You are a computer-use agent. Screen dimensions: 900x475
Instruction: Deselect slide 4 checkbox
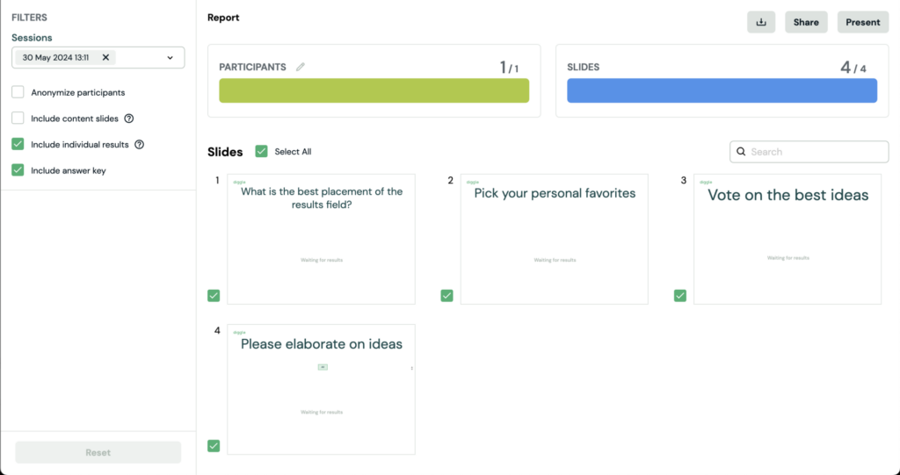(x=214, y=446)
